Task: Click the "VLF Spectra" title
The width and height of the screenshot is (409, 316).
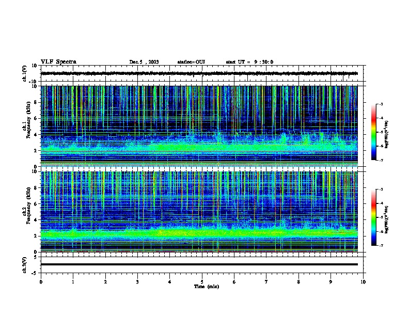Action: [58, 62]
